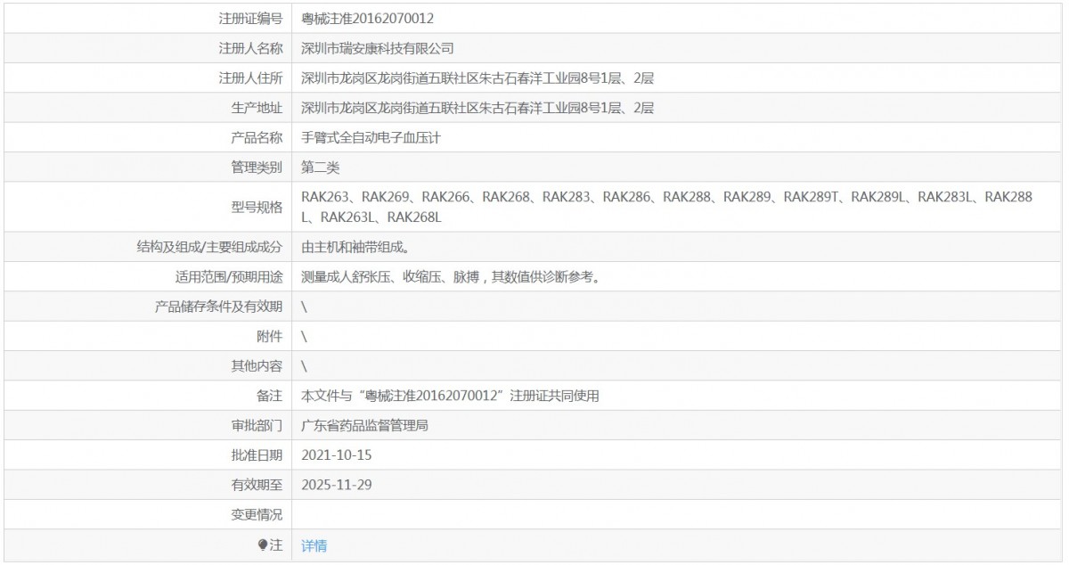The width and height of the screenshot is (1069, 565).
Task: Select registration number 粤械注准20162070012
Action: (x=368, y=18)
